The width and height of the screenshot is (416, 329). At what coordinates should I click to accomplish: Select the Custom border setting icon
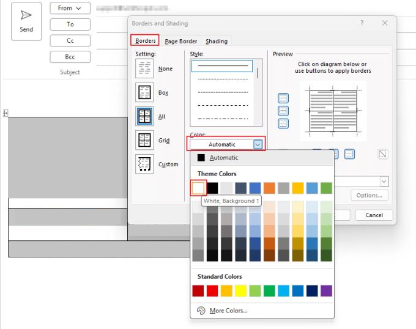(144, 164)
